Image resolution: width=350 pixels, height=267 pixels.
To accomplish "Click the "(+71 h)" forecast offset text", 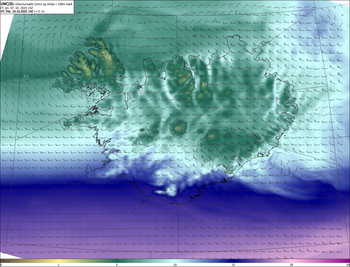I will [39, 11].
